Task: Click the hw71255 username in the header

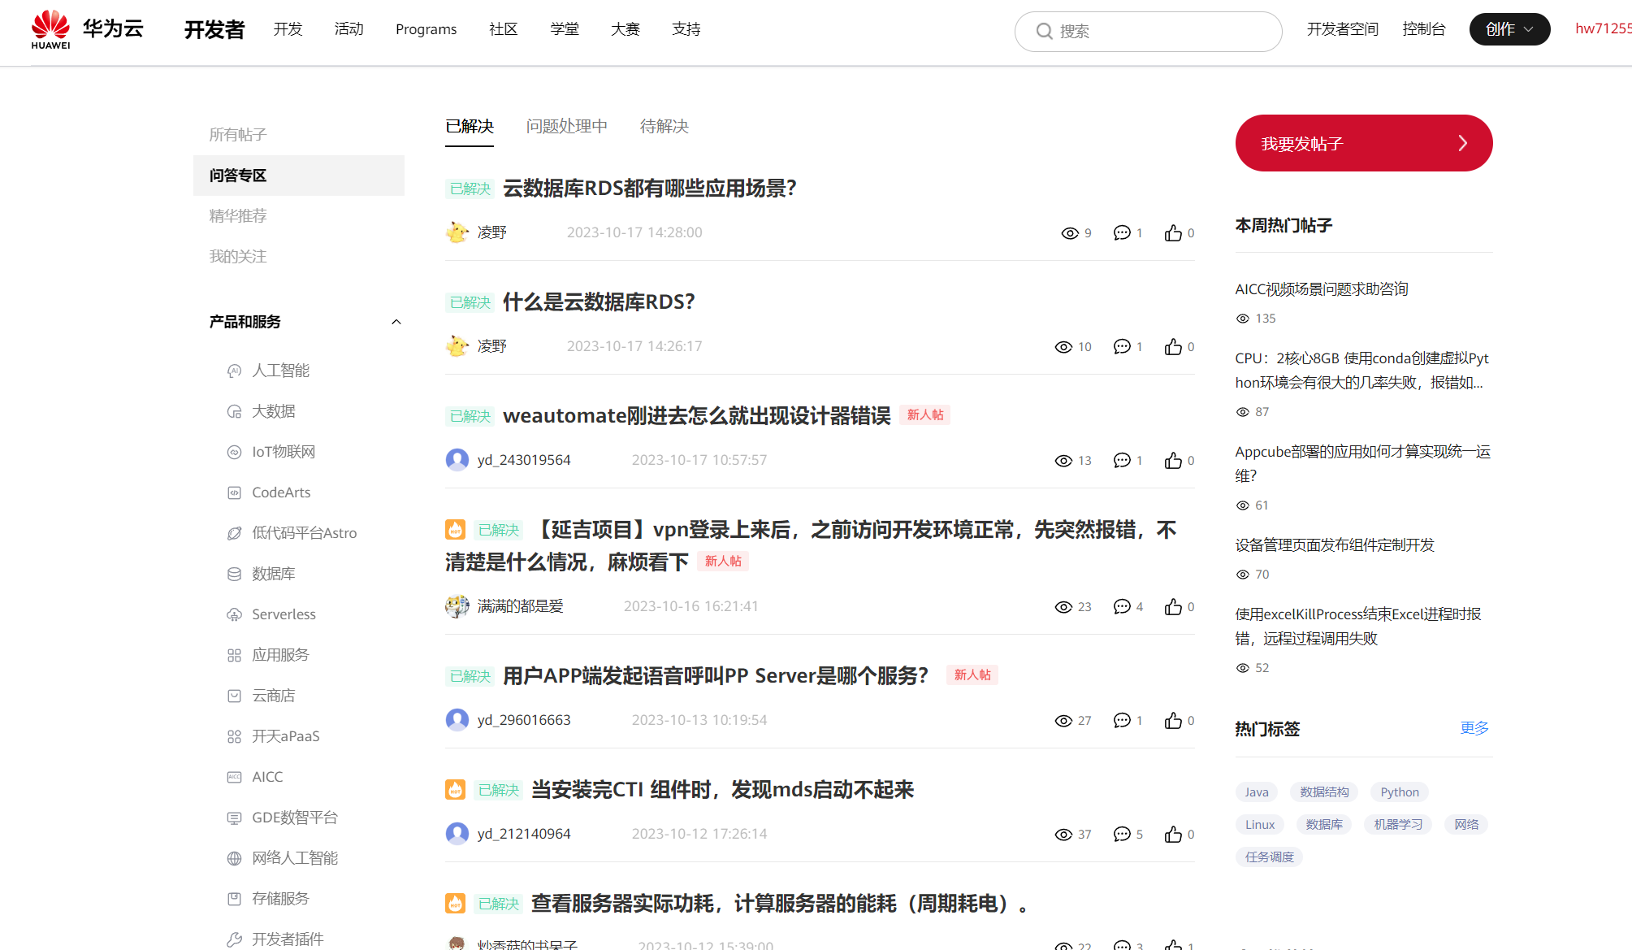Action: (x=1603, y=29)
